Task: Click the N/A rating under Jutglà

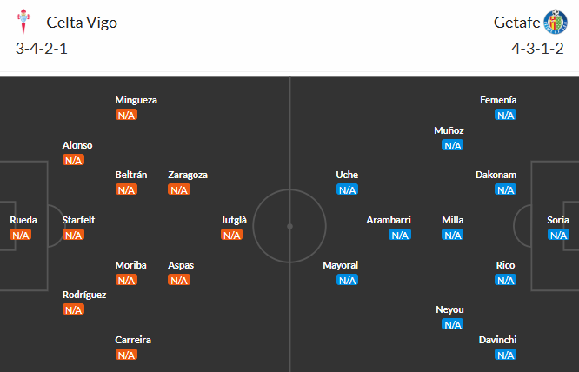Action: coord(231,235)
